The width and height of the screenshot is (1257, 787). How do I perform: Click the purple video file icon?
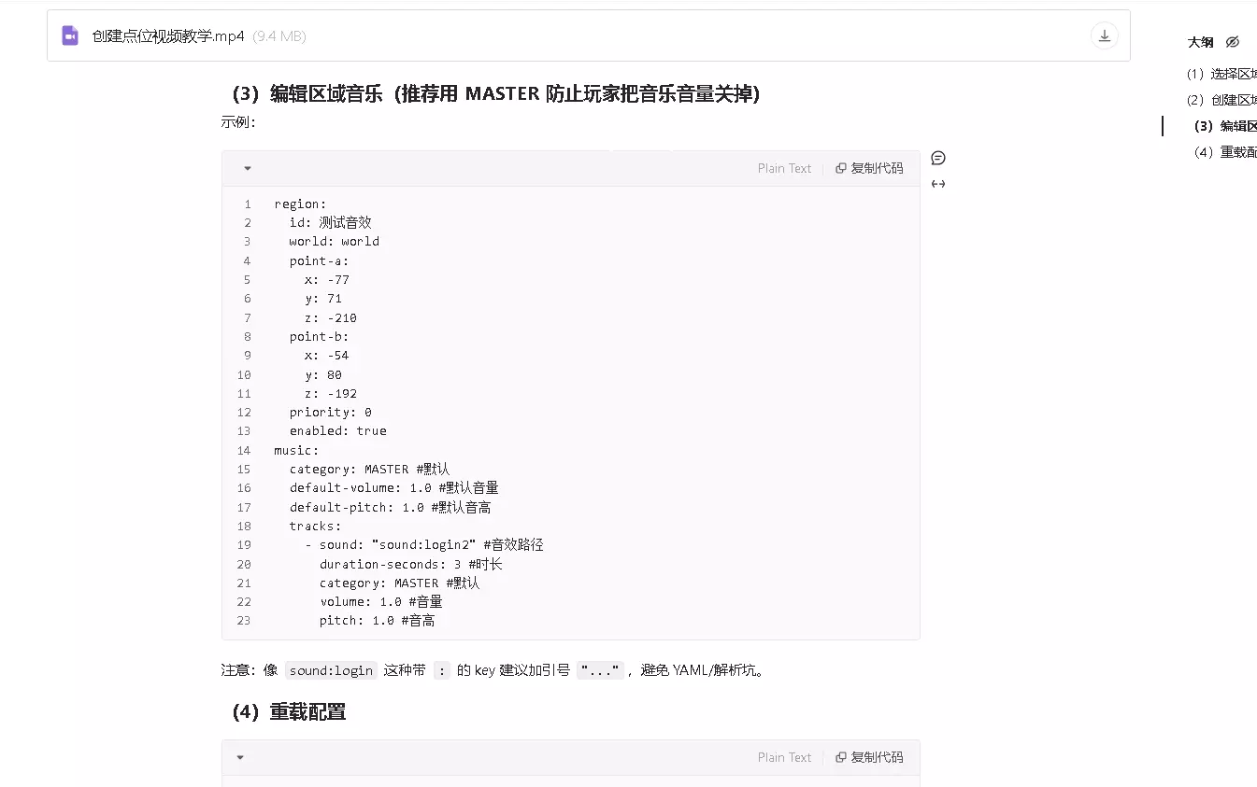pyautogui.click(x=70, y=35)
